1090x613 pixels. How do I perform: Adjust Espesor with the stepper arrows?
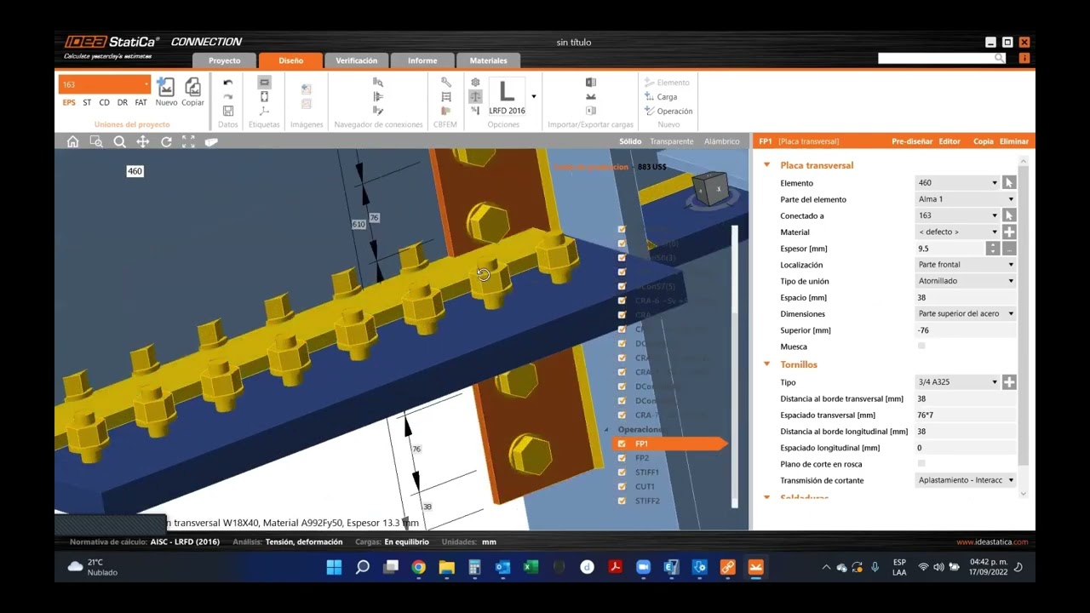coord(993,249)
